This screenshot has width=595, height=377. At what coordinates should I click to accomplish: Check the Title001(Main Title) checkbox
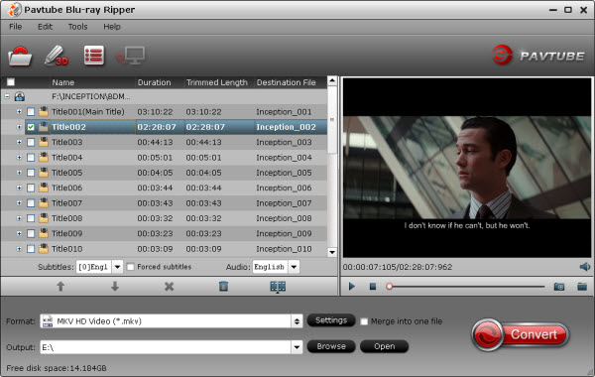[x=31, y=112]
